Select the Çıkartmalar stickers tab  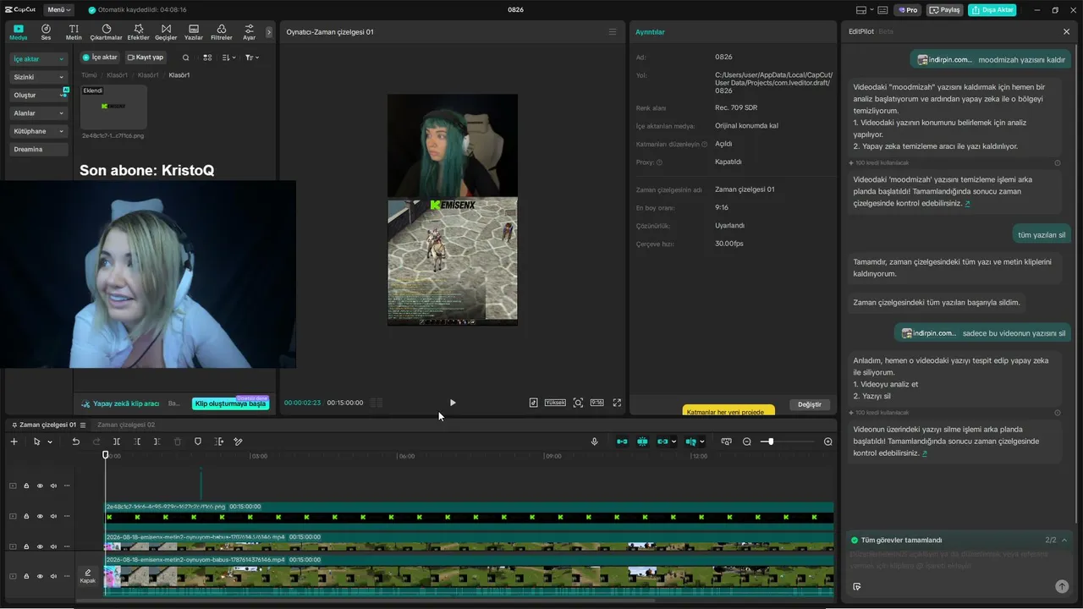tap(106, 32)
